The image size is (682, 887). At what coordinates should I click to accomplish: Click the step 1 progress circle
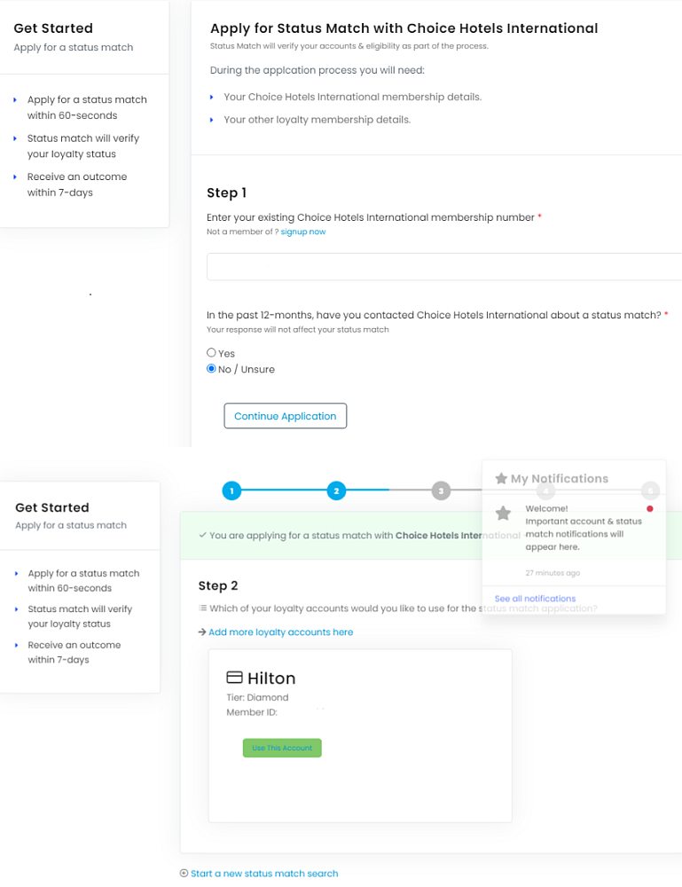click(x=231, y=491)
